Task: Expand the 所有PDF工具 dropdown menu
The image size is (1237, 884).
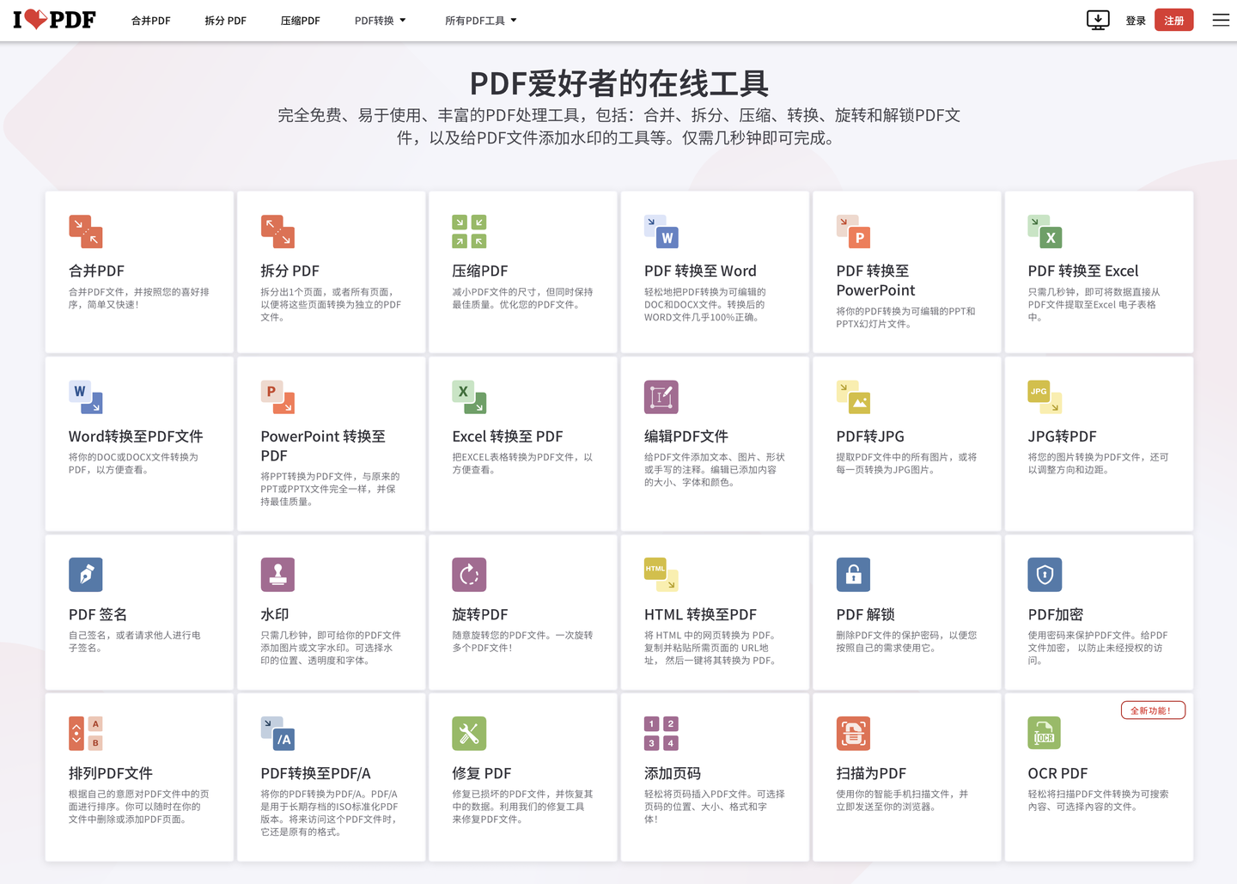Action: (481, 21)
